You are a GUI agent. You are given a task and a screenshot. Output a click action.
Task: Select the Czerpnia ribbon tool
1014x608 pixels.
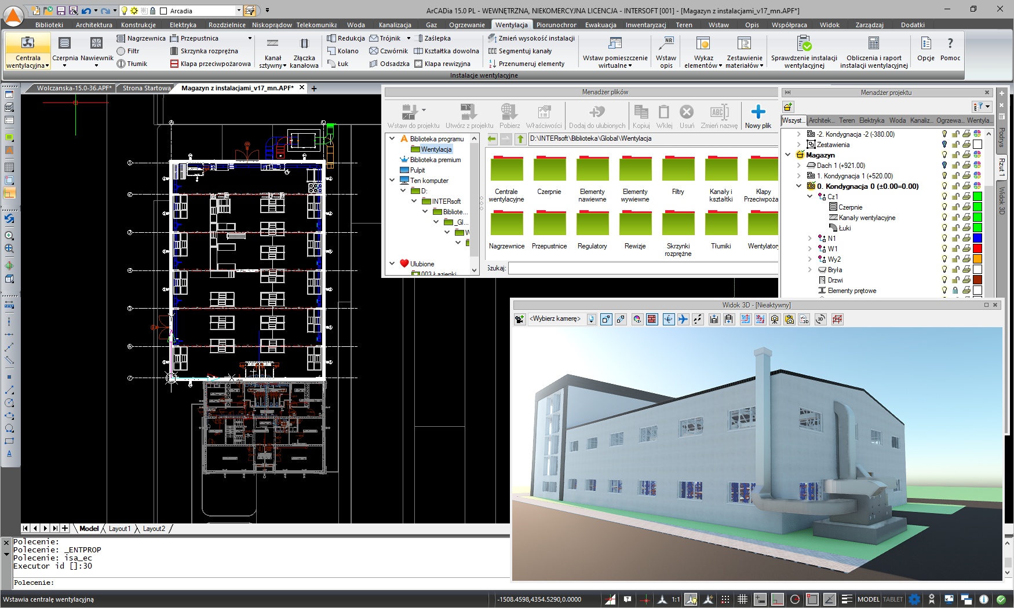[65, 52]
